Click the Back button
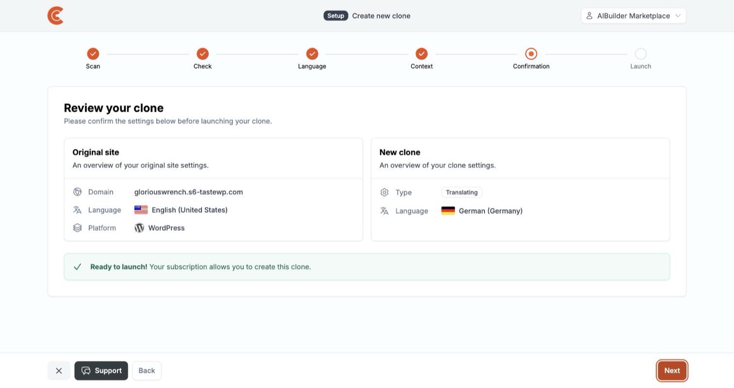The width and height of the screenshot is (734, 388). tap(147, 371)
